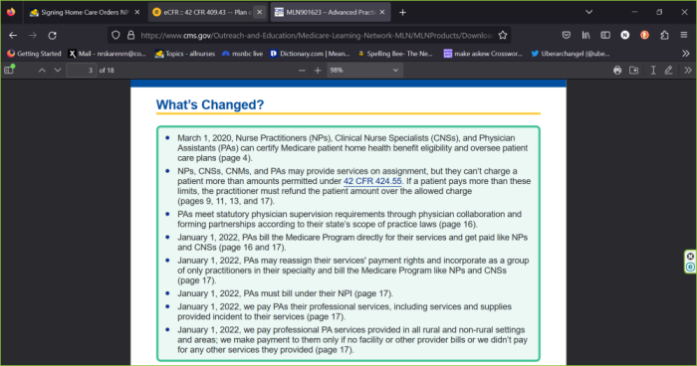Open a new browser tab

(x=402, y=13)
